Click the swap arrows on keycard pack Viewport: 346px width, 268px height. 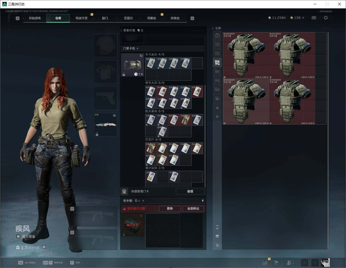[x=141, y=56]
